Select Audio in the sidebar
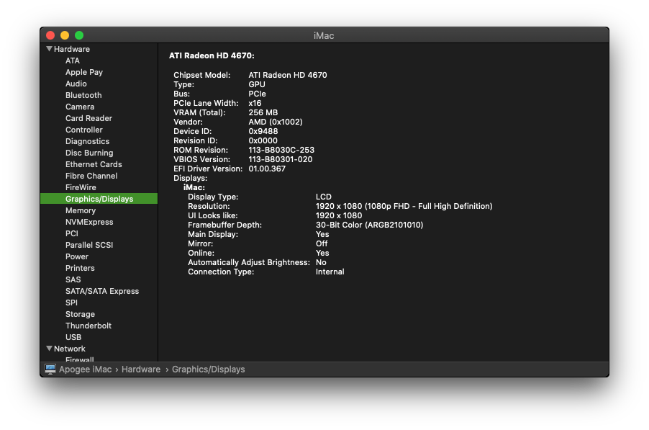The image size is (649, 430). (76, 84)
